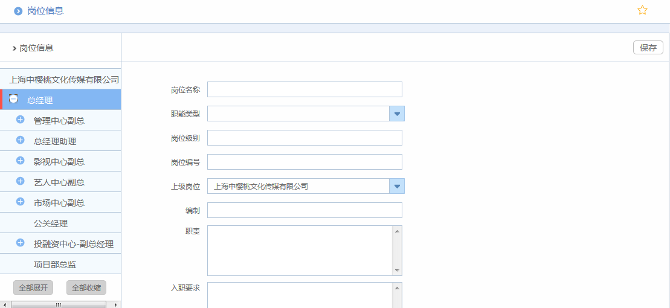Collapse the 总经理 node
The width and height of the screenshot is (670, 308).
14,98
